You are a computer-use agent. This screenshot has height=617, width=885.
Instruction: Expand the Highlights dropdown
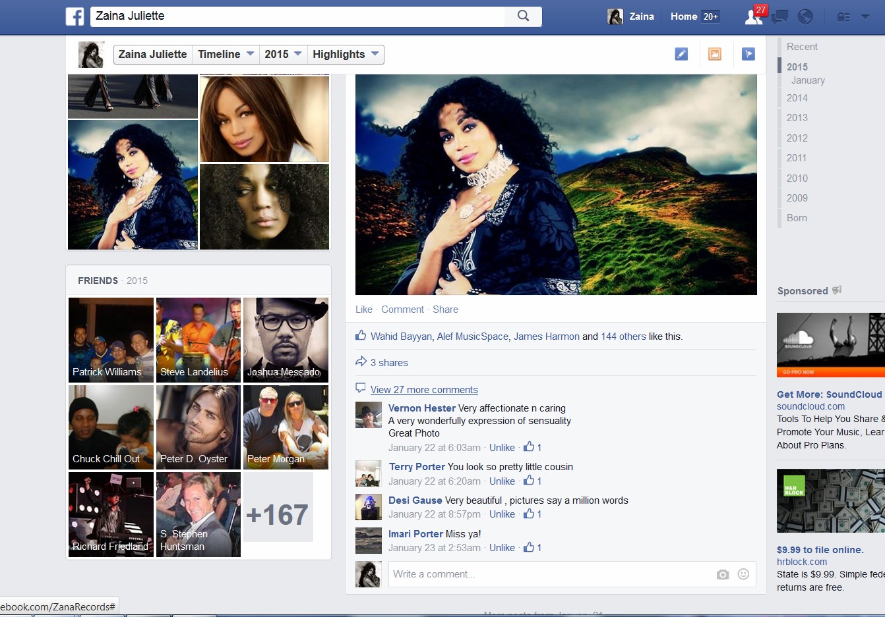pyautogui.click(x=346, y=55)
